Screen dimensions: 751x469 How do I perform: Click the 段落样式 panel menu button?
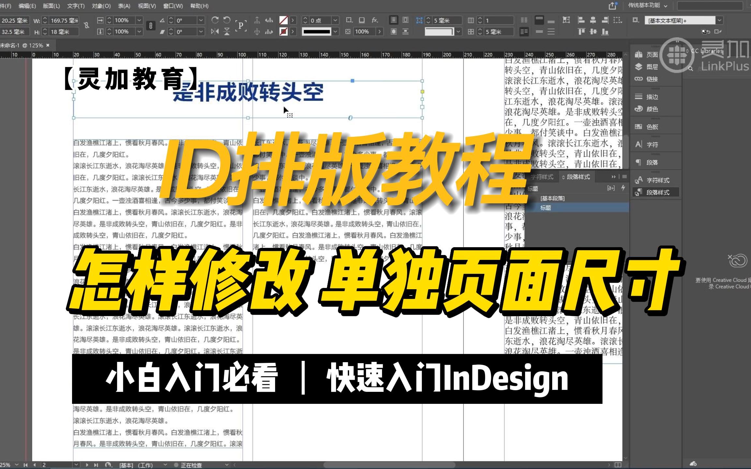pos(625,177)
